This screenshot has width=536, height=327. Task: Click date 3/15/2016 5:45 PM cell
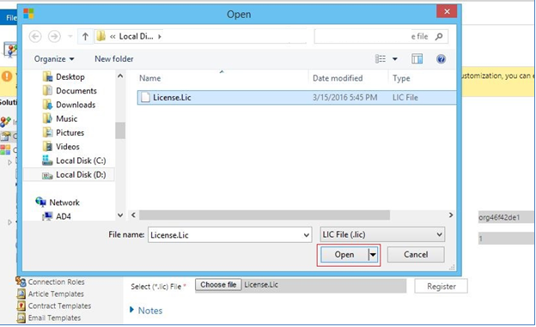[345, 97]
